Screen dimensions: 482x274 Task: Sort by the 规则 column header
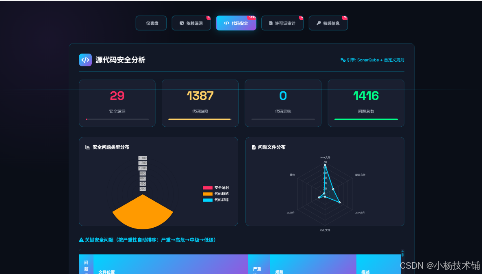point(313,264)
